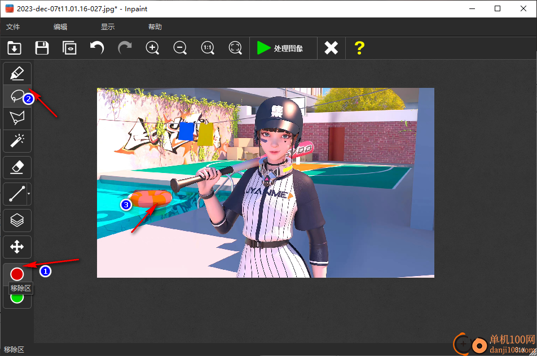Screen dimensions: 537x356
Task: Select the Polygonal lasso tool
Action: click(x=17, y=118)
